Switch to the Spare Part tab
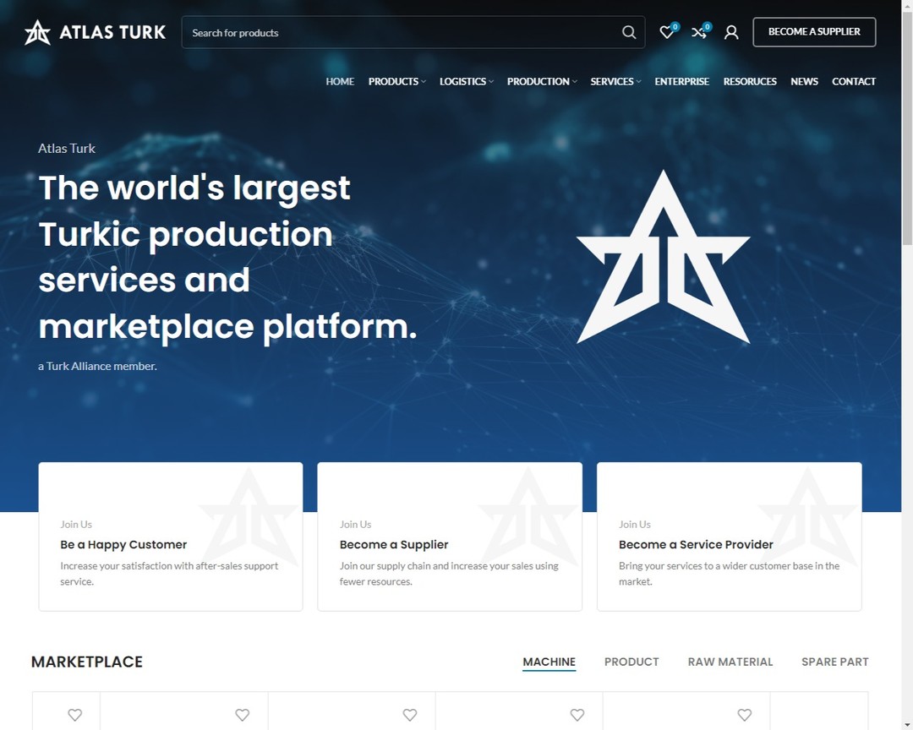The width and height of the screenshot is (913, 730). point(834,662)
